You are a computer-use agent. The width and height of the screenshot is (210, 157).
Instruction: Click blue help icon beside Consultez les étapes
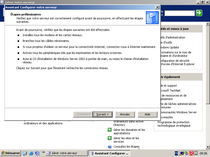point(110,147)
